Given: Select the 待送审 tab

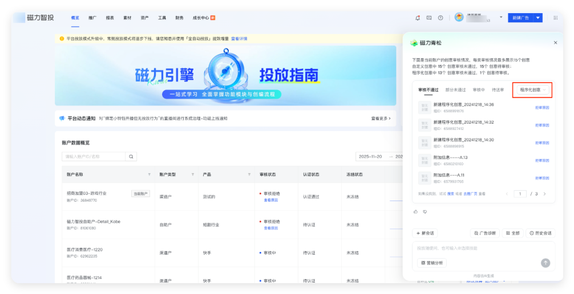Looking at the screenshot, I should [498, 90].
